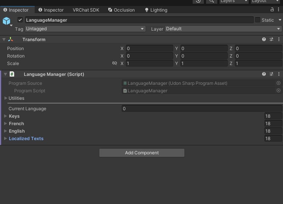
Task: Open object picker for Program Source
Action: 279,83
